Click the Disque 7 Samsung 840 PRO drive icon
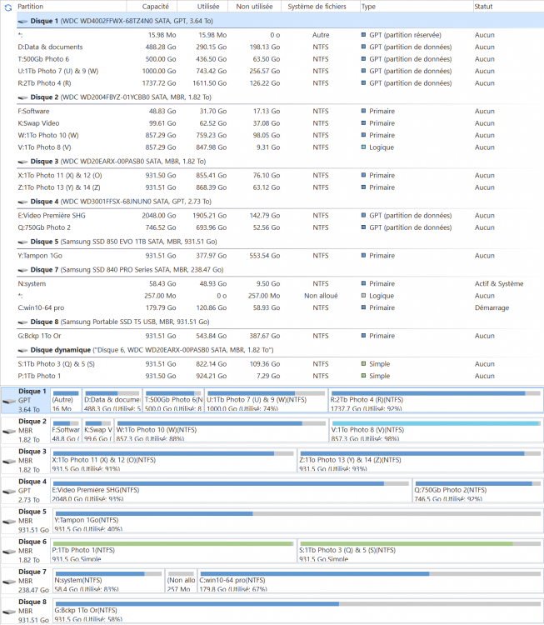The image size is (544, 625). (22, 270)
